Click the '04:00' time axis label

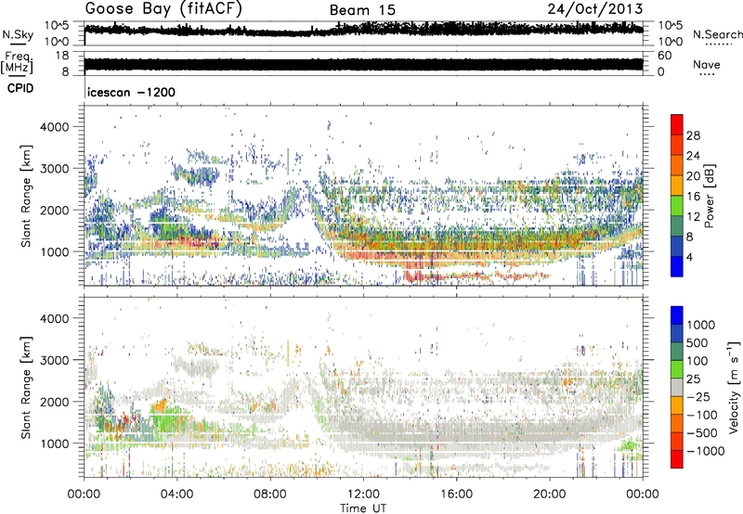pos(177,495)
